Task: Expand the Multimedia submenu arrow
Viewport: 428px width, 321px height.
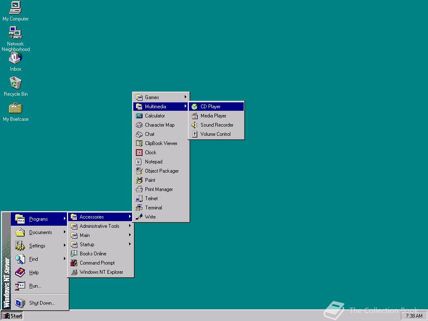Action: tap(185, 106)
